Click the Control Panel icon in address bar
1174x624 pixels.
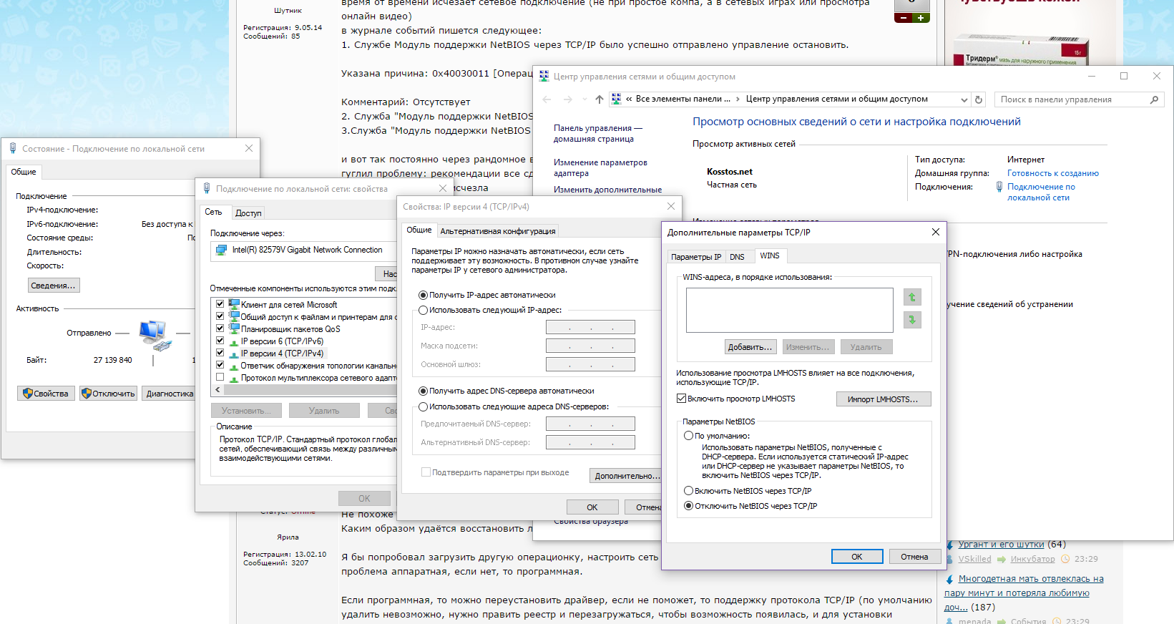click(x=616, y=99)
